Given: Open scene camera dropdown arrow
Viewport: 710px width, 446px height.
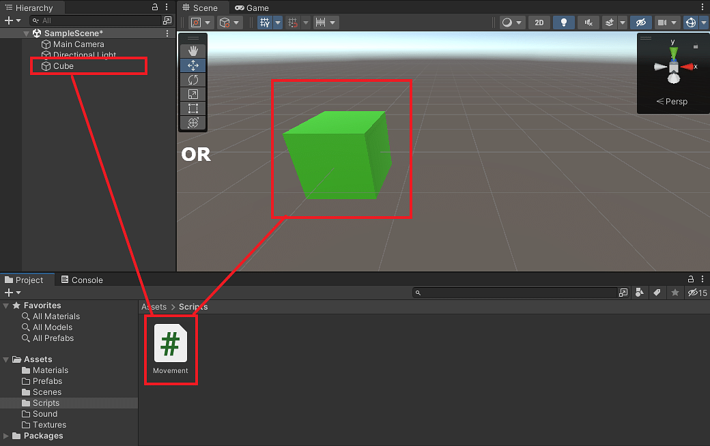Looking at the screenshot, I should pos(674,23).
